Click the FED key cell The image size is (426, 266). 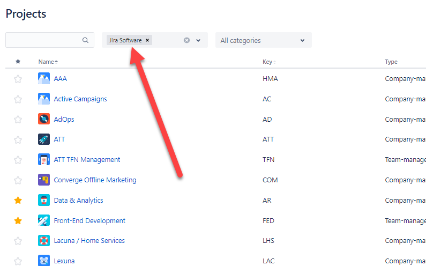tap(268, 220)
